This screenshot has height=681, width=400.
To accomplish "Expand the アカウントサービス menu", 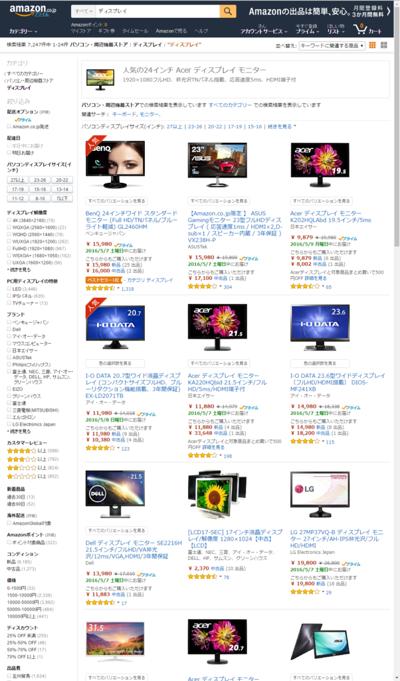I will (x=264, y=31).
